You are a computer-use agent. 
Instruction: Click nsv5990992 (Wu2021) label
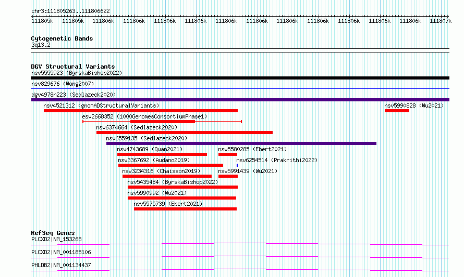coord(157,193)
